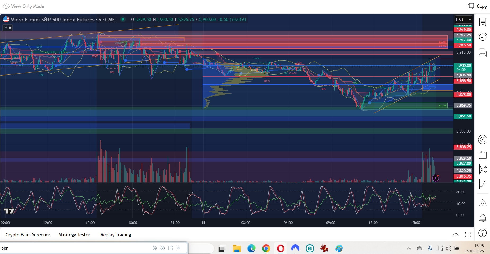Open the Crypto Pairs Screener tab
490x254 pixels.
pos(28,234)
